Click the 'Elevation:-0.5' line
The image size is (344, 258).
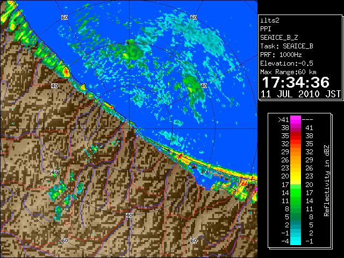286,63
